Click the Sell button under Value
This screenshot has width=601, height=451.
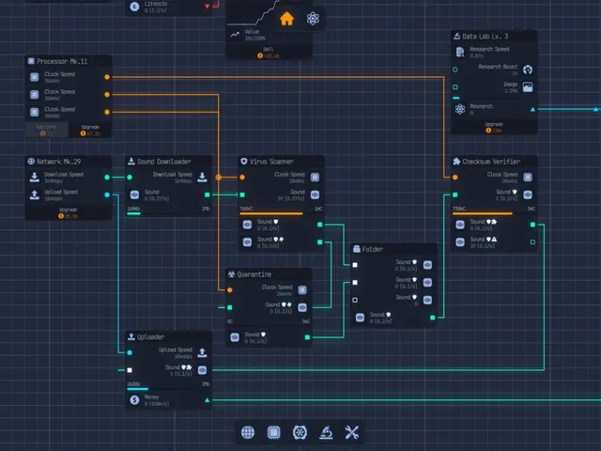coord(269,53)
